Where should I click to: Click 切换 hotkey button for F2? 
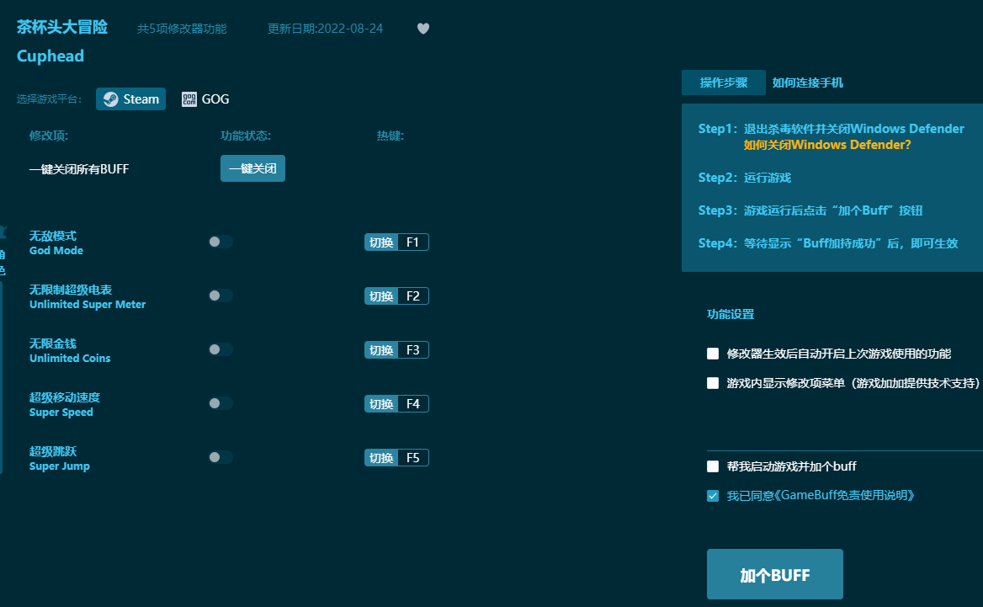click(381, 296)
